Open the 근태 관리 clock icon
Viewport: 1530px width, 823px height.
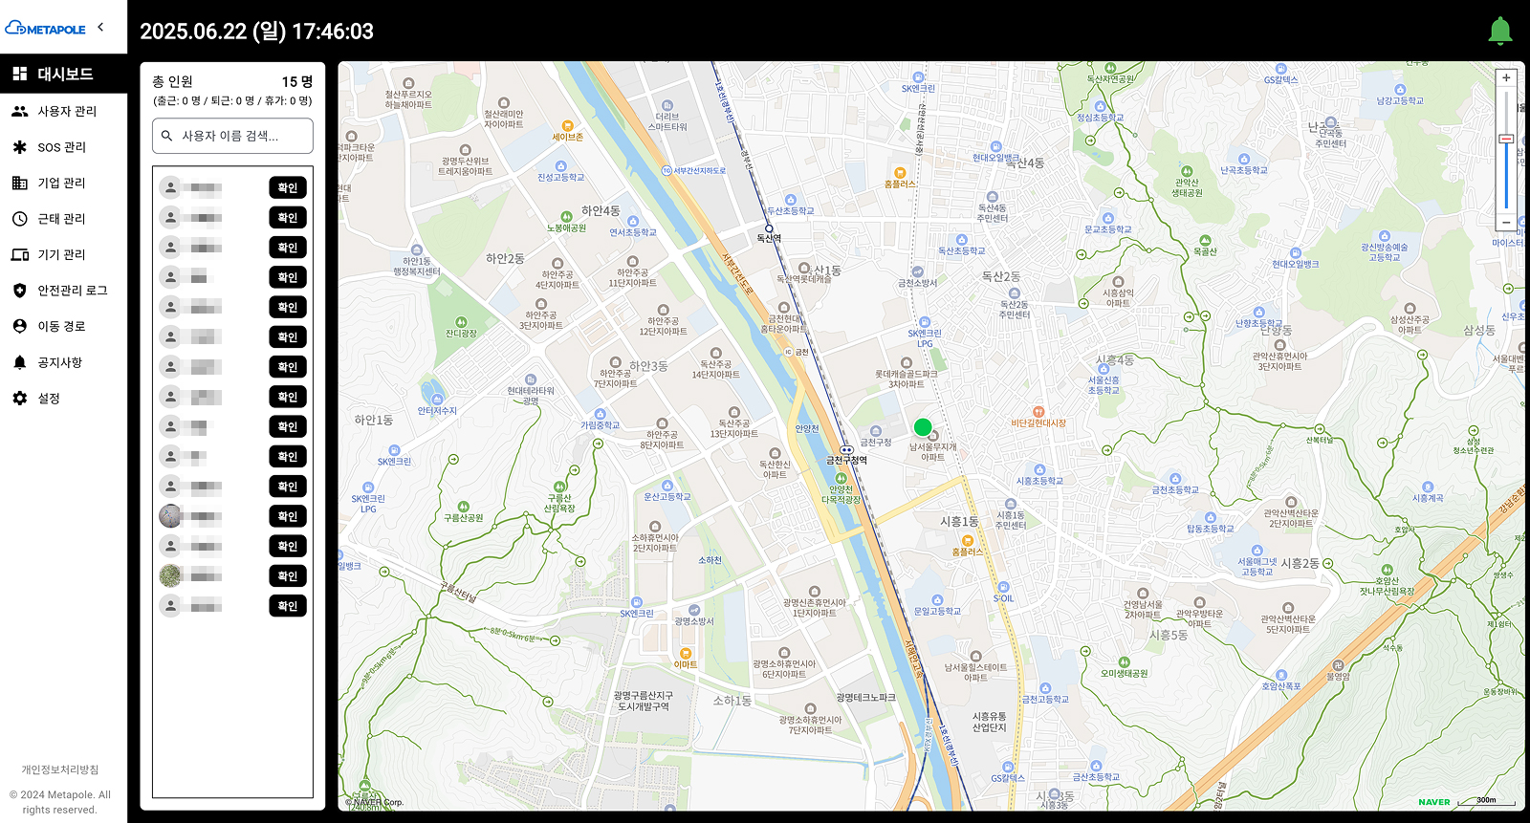point(19,219)
